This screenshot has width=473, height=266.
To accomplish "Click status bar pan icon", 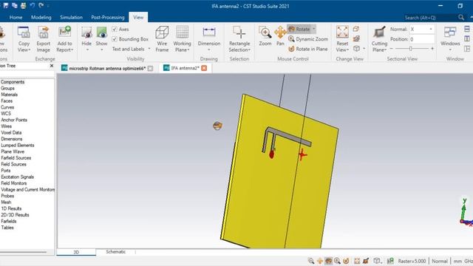I will coord(320,261).
